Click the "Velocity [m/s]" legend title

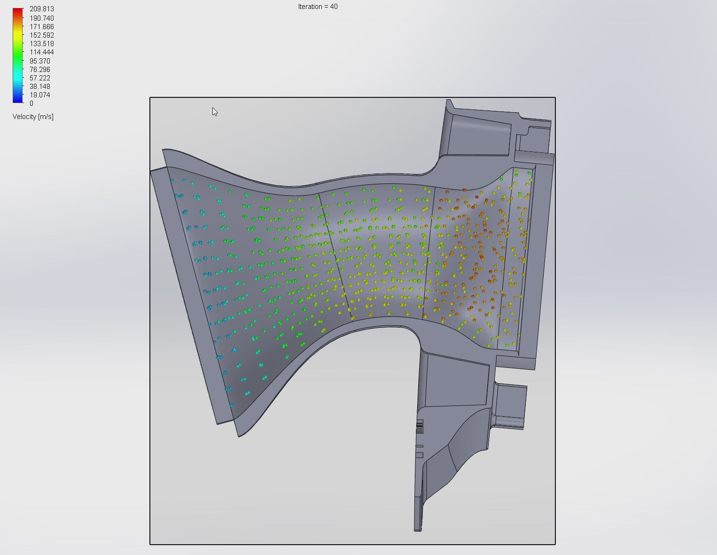pyautogui.click(x=33, y=117)
